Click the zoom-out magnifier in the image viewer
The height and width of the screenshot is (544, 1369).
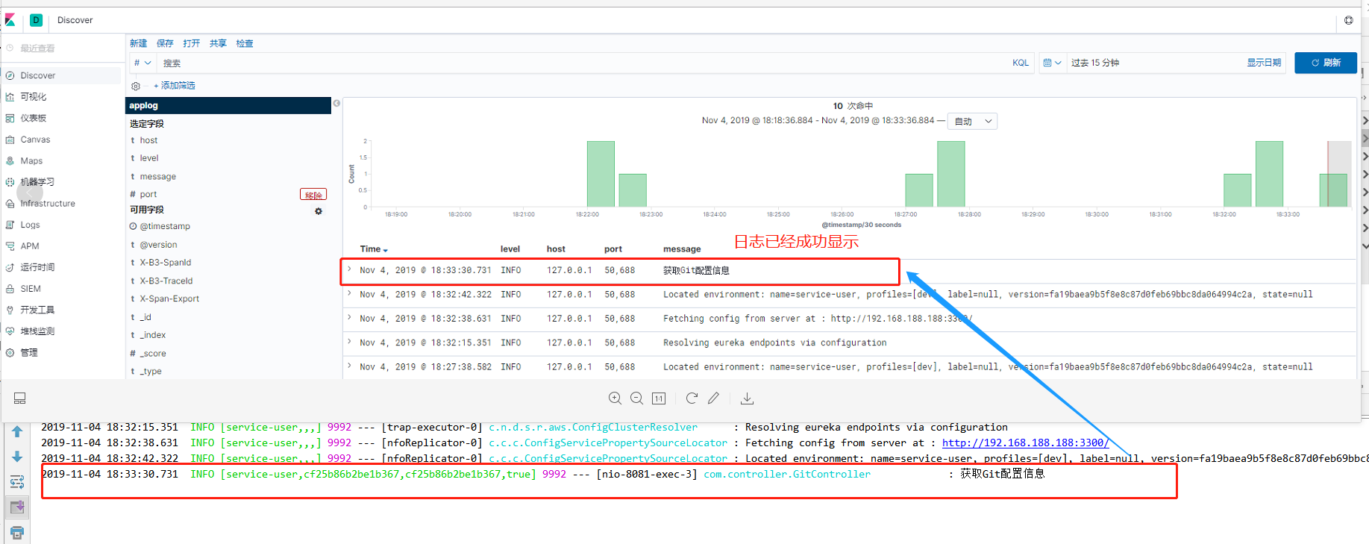click(x=636, y=398)
